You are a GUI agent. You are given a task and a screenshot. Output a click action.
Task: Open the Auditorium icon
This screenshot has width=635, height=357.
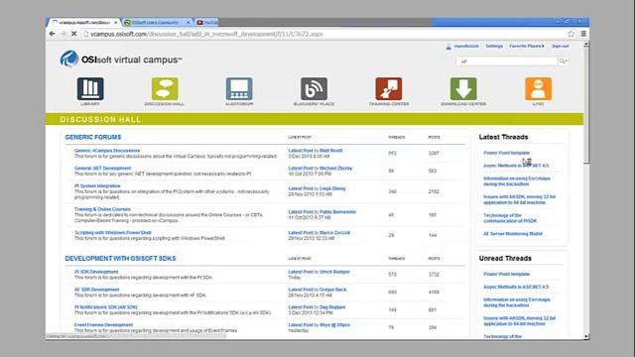239,88
